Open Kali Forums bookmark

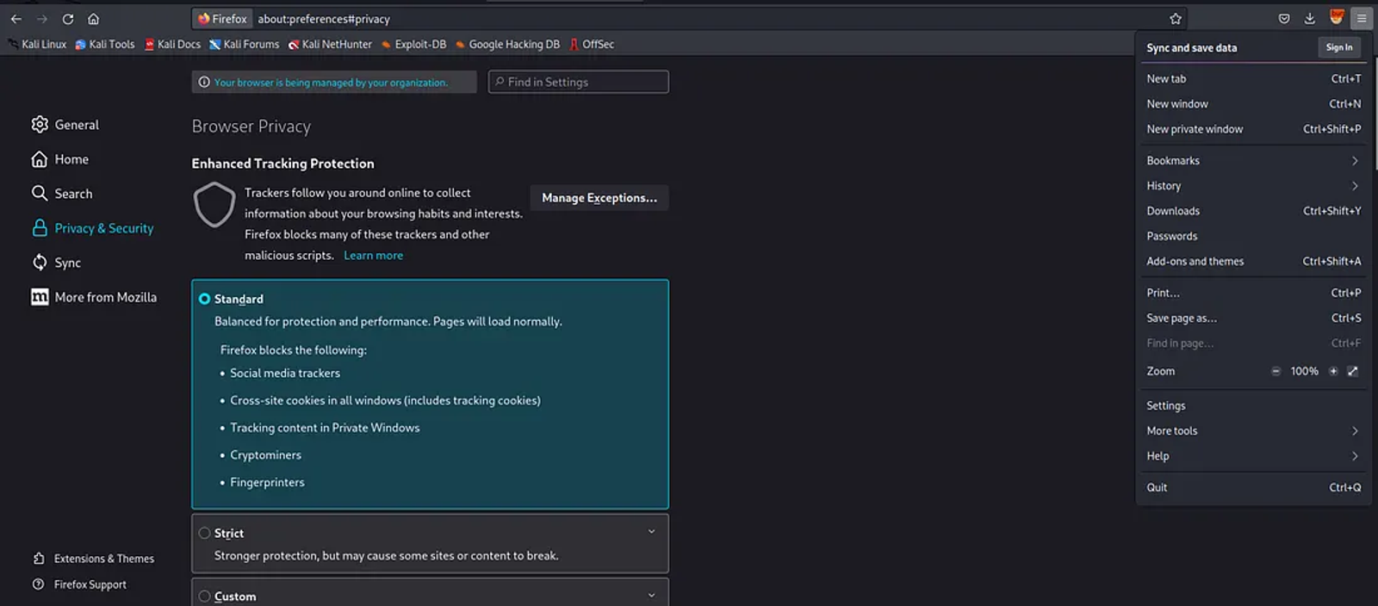point(245,44)
